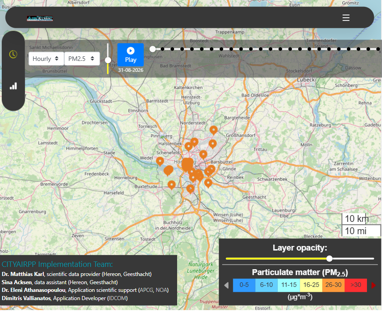Click the Air Pollution logo in the header

[40, 18]
